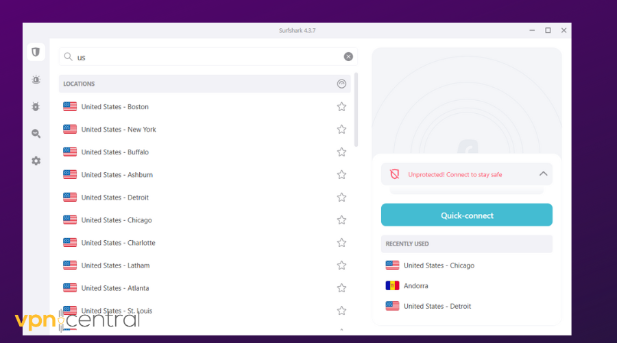Favorite United States - St. Louis with star

(x=341, y=311)
